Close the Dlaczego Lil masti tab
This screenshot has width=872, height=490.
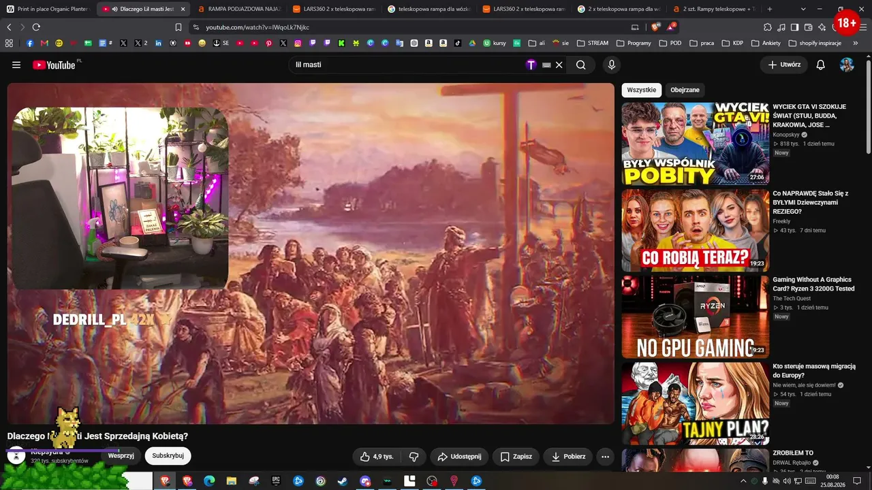(183, 9)
